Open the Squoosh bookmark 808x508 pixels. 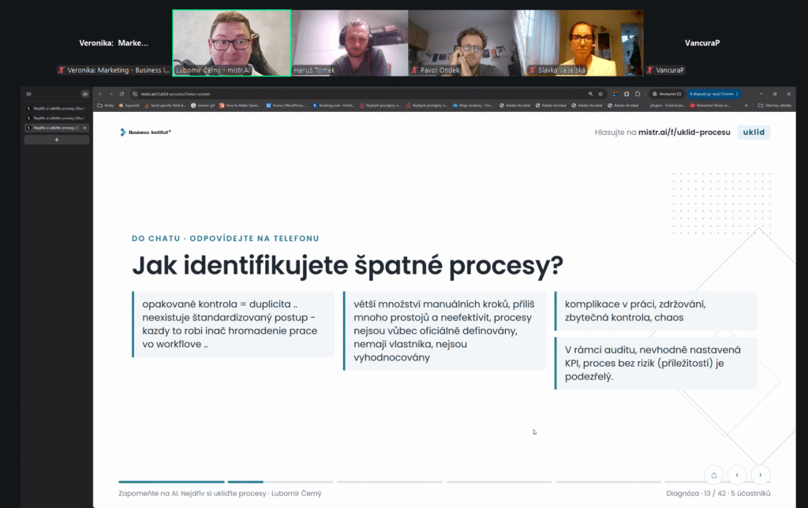tap(129, 106)
